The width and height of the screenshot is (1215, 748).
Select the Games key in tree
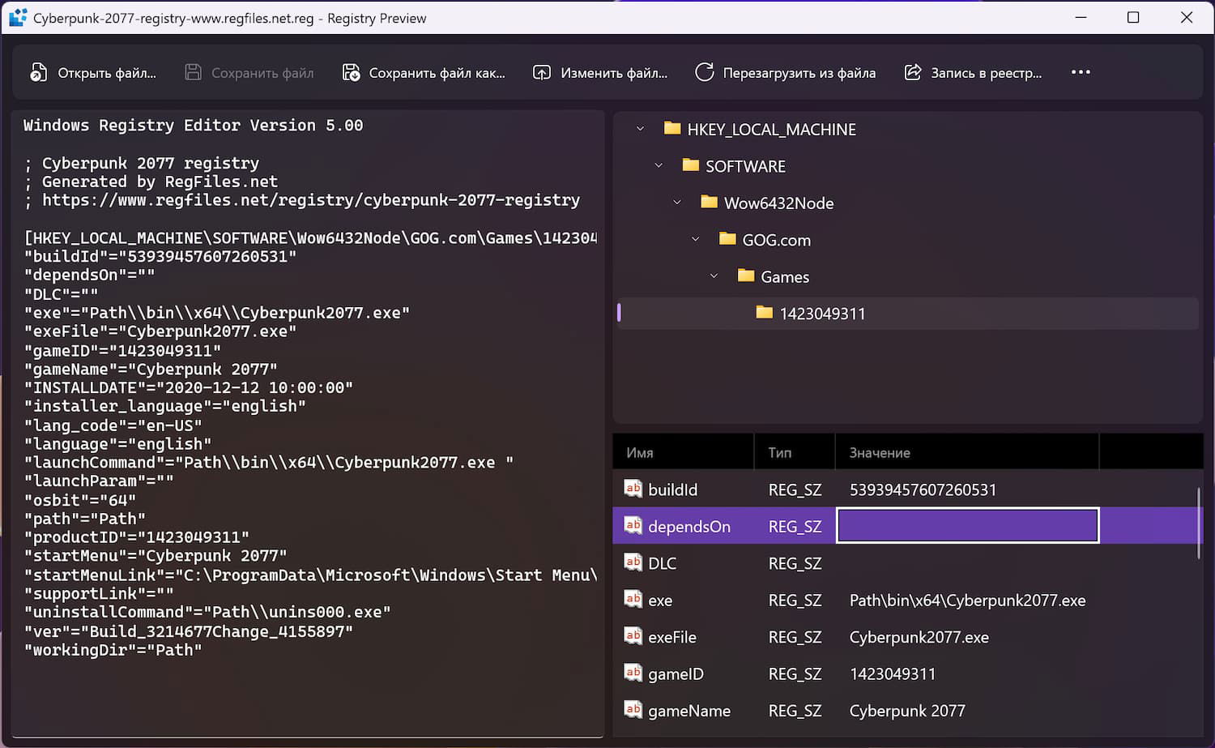coord(784,276)
